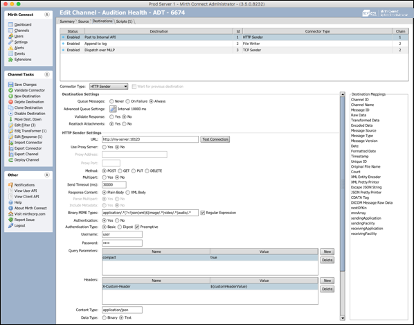Click Save Changes disk icon
The height and width of the screenshot is (325, 414).
coord(10,85)
